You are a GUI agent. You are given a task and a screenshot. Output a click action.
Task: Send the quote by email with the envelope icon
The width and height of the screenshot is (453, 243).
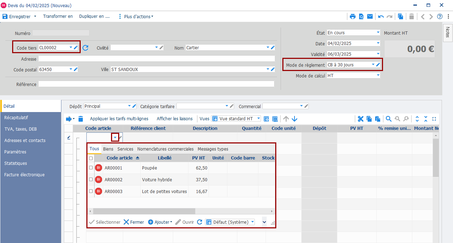(x=370, y=16)
